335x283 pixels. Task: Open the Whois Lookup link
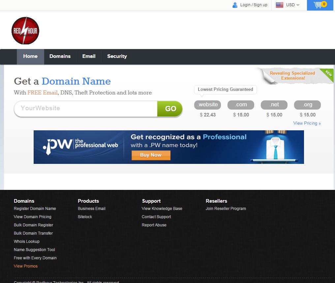click(x=26, y=242)
